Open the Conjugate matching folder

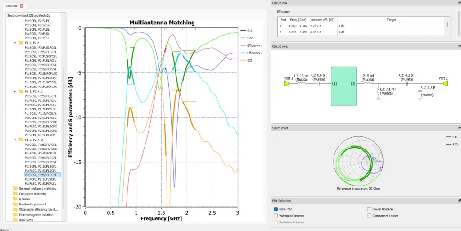(x=32, y=194)
